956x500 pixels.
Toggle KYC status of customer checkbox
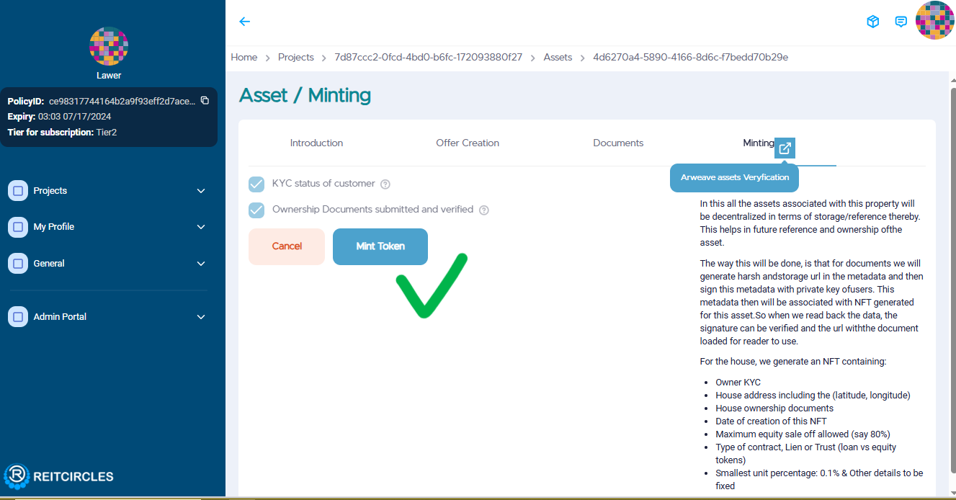256,184
